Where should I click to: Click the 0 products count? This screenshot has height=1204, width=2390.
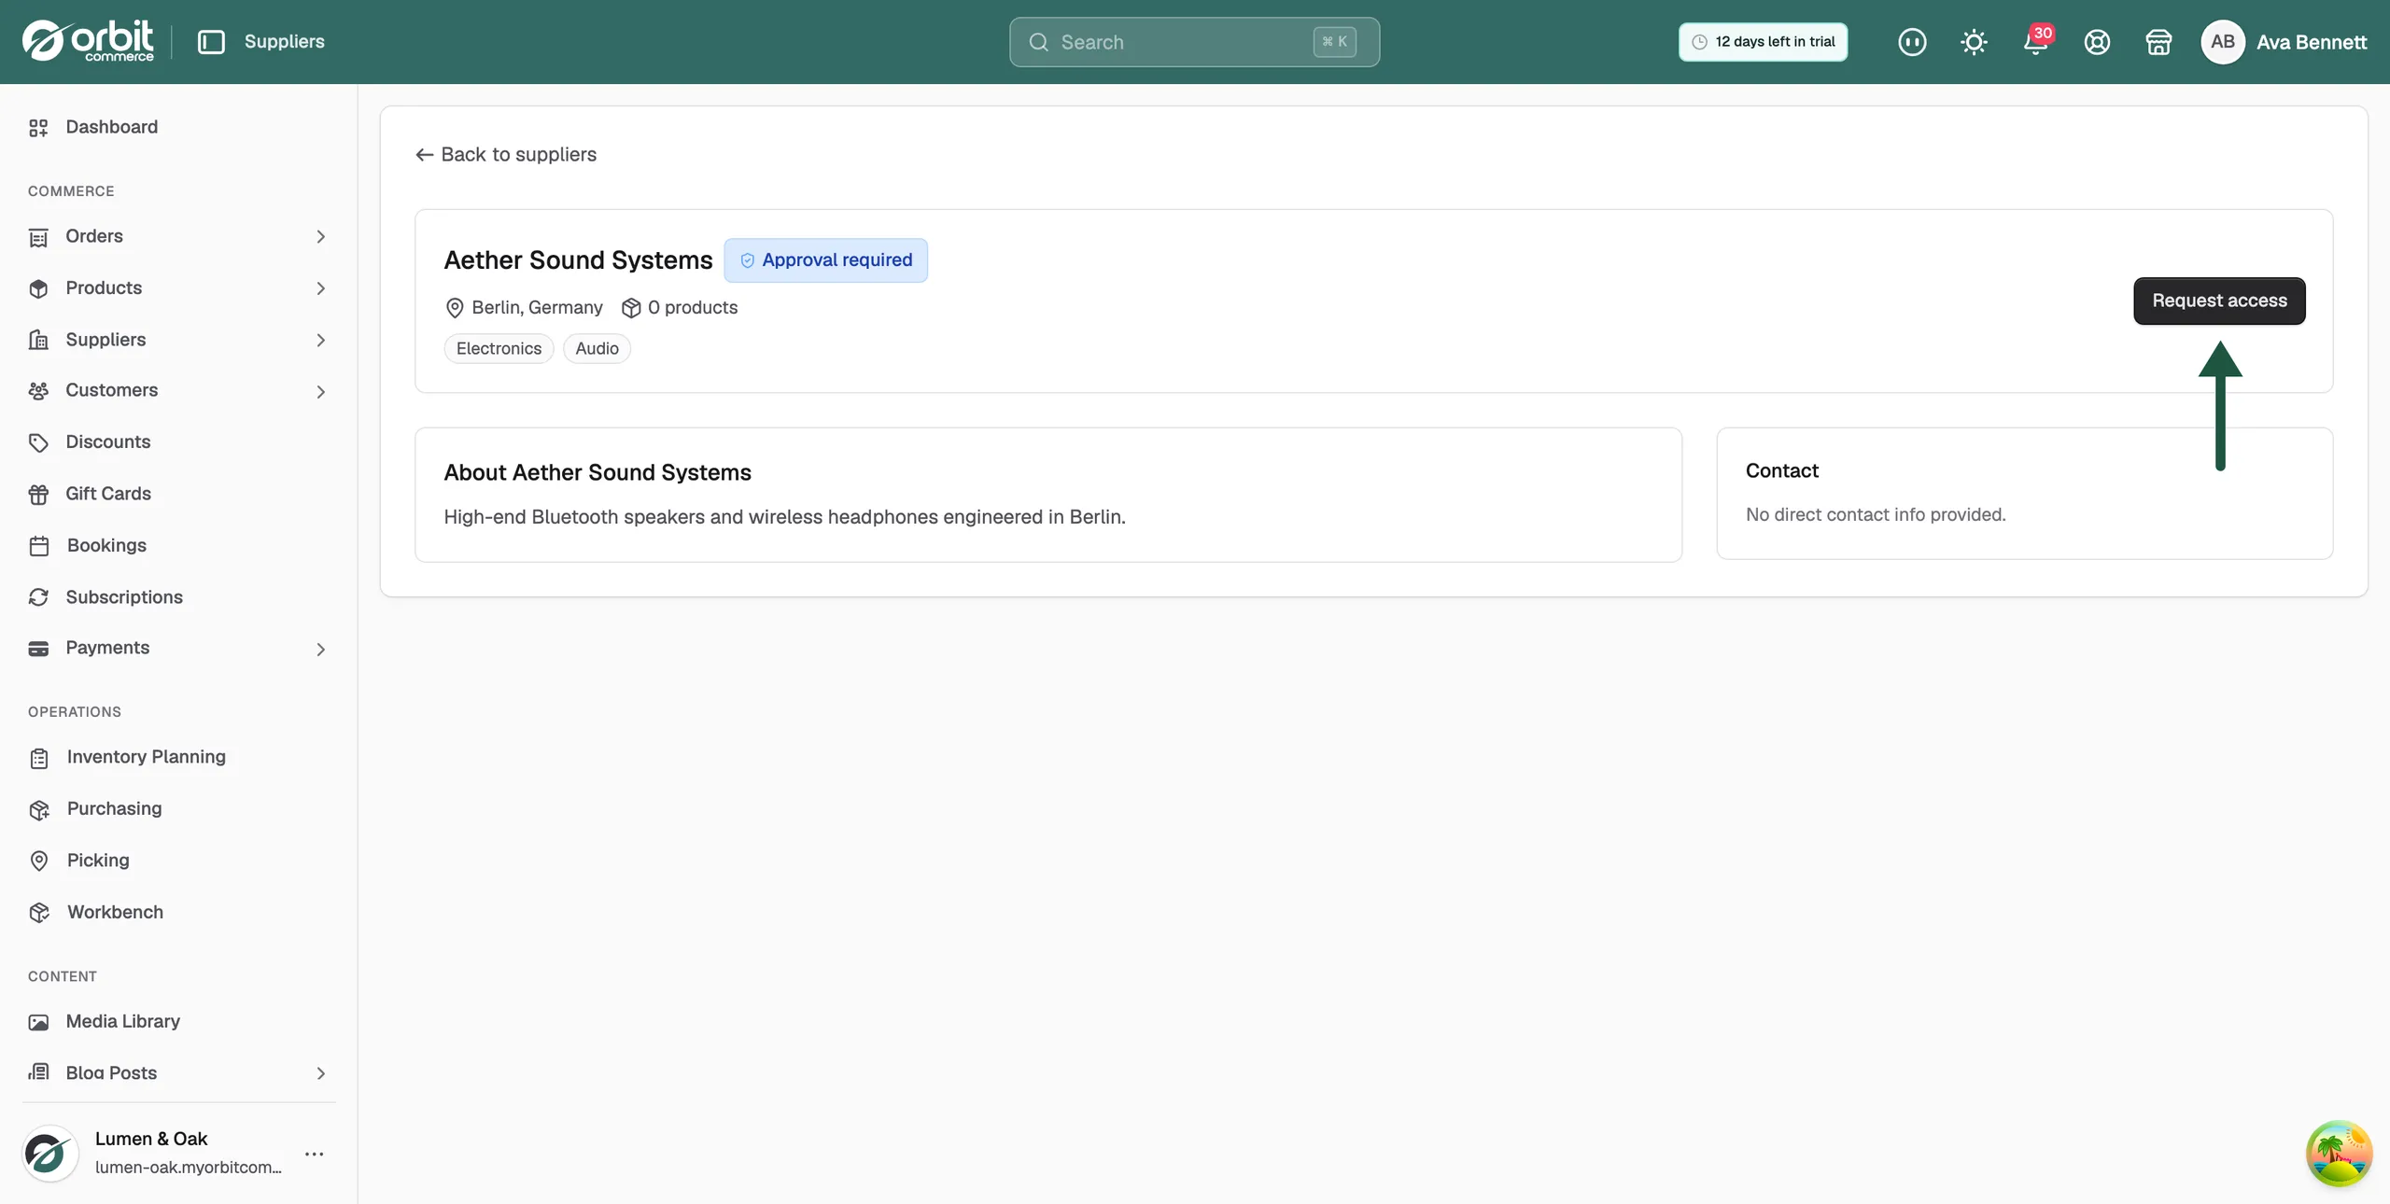coord(692,307)
